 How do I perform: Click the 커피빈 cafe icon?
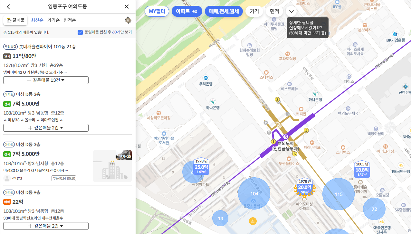coord(301,109)
